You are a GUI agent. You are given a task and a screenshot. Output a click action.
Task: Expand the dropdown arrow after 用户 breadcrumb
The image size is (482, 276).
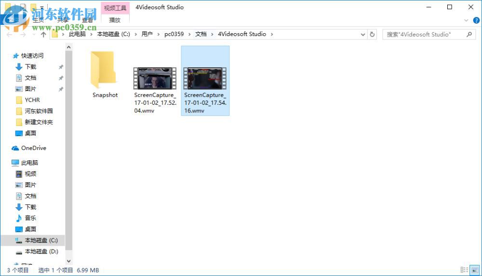pos(158,34)
